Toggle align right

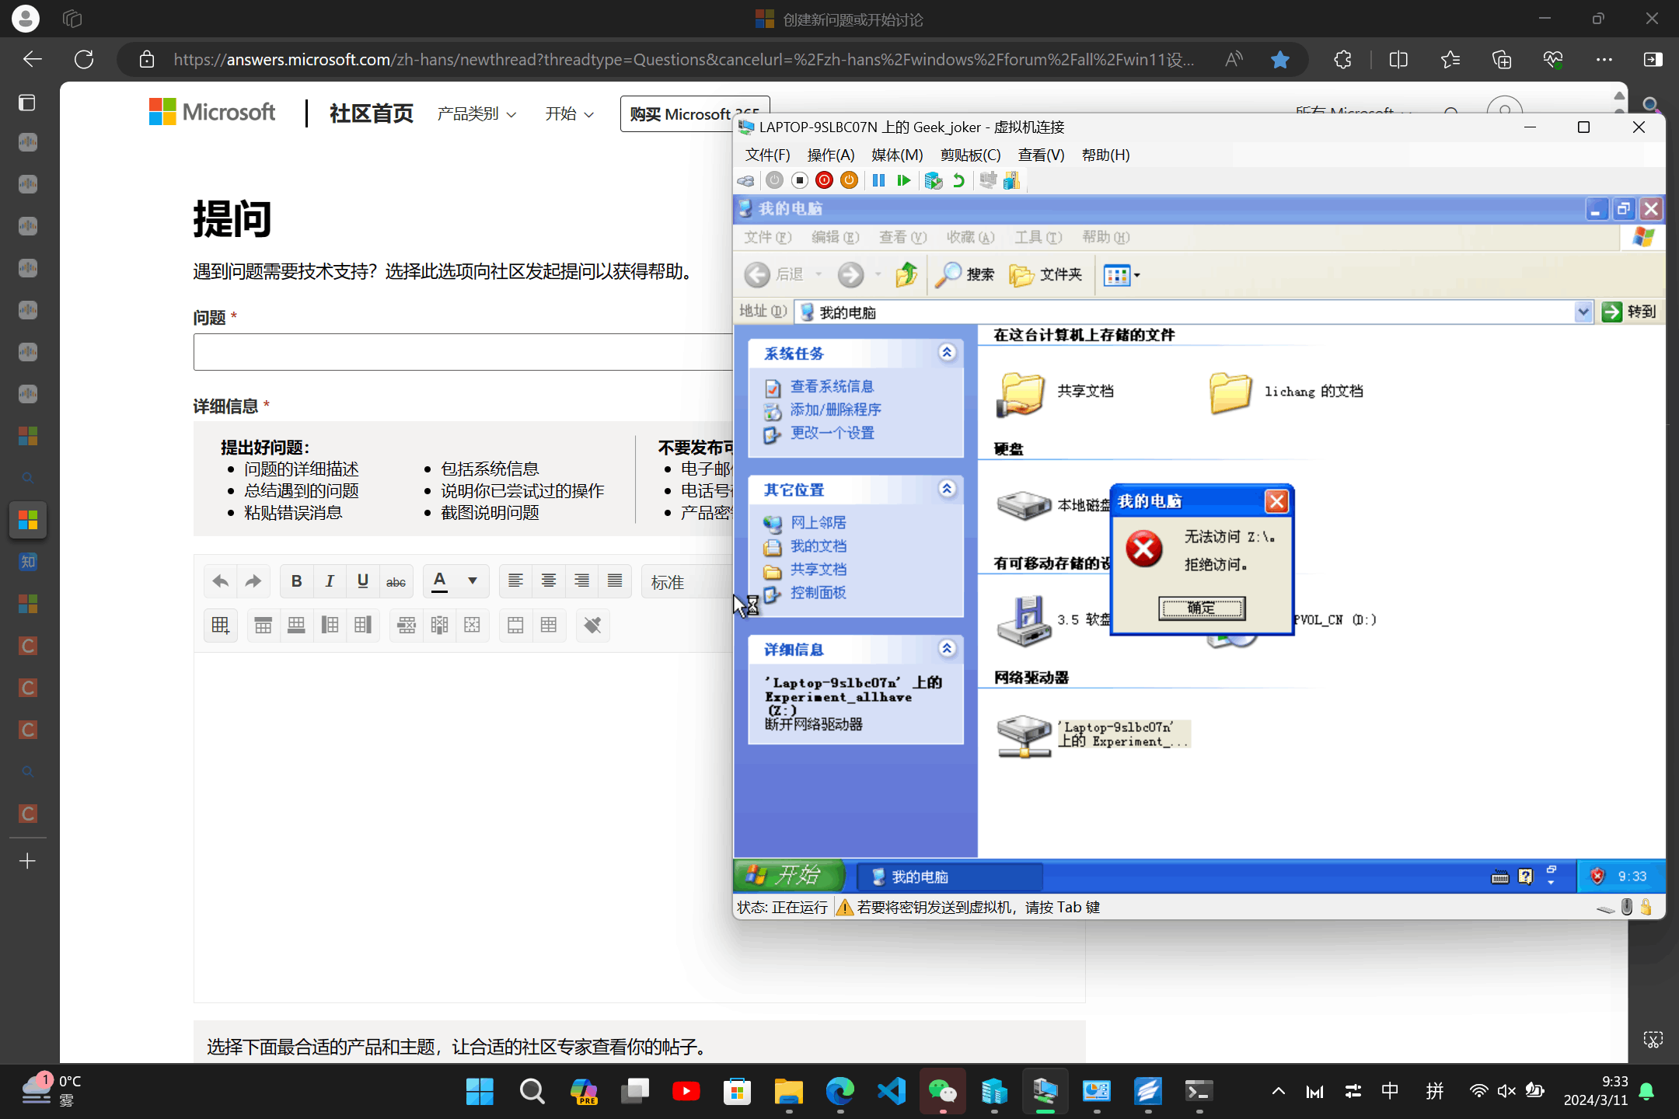click(581, 581)
